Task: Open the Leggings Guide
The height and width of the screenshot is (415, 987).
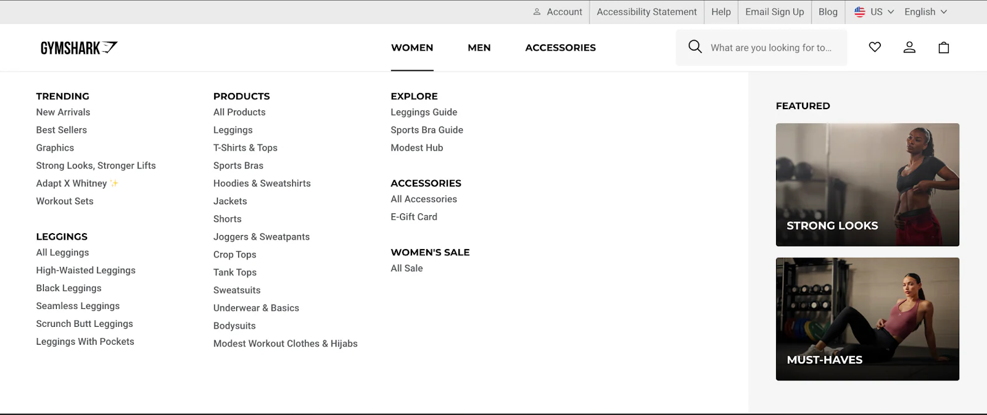Action: tap(424, 112)
